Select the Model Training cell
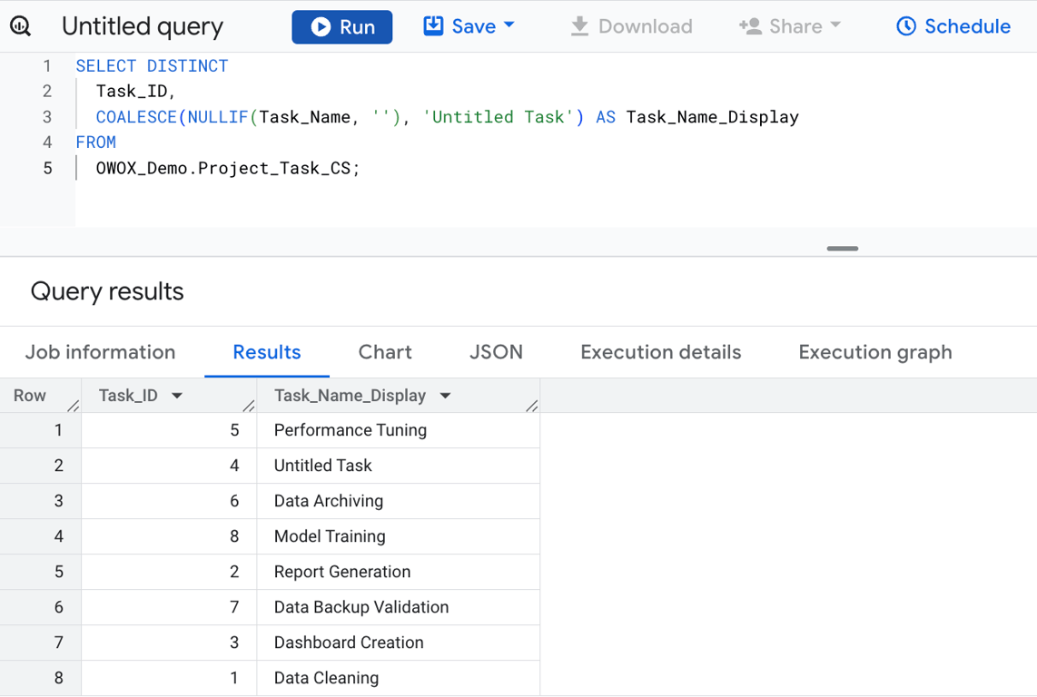Screen dimensions: 1037x697 click(x=398, y=536)
